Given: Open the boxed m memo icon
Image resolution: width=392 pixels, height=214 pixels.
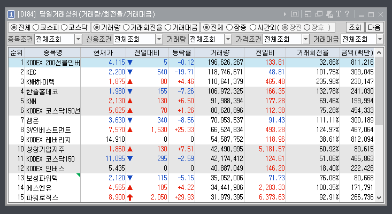Looking at the screenshot, I should [295, 14].
